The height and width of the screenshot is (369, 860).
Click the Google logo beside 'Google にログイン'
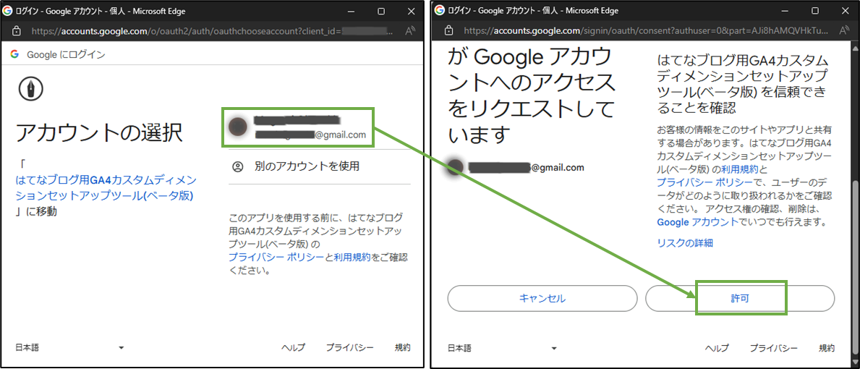coord(14,54)
